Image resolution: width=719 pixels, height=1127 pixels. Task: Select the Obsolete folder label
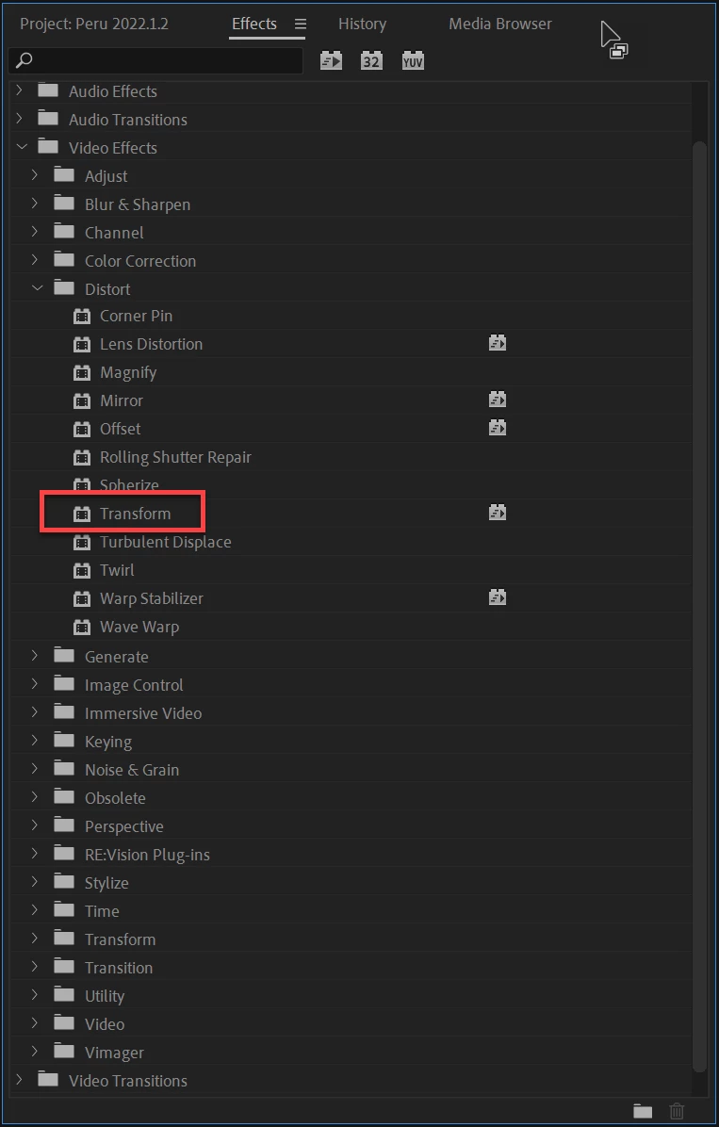[115, 798]
